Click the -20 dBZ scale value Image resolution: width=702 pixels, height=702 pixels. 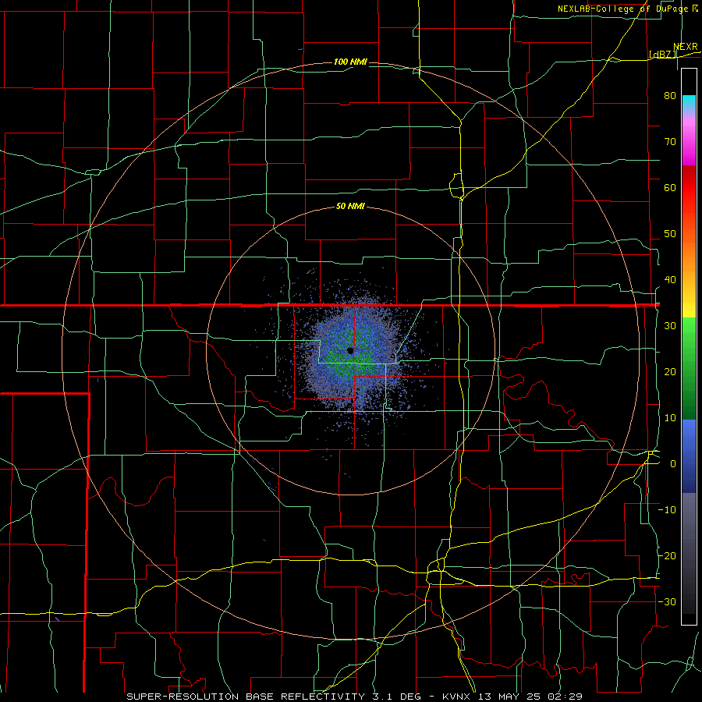point(667,556)
